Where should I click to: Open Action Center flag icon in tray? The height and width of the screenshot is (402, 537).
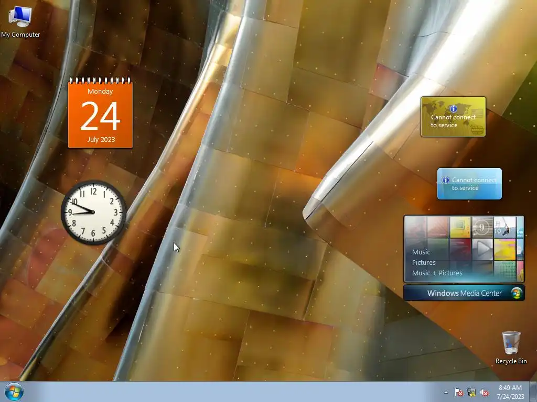coord(458,392)
